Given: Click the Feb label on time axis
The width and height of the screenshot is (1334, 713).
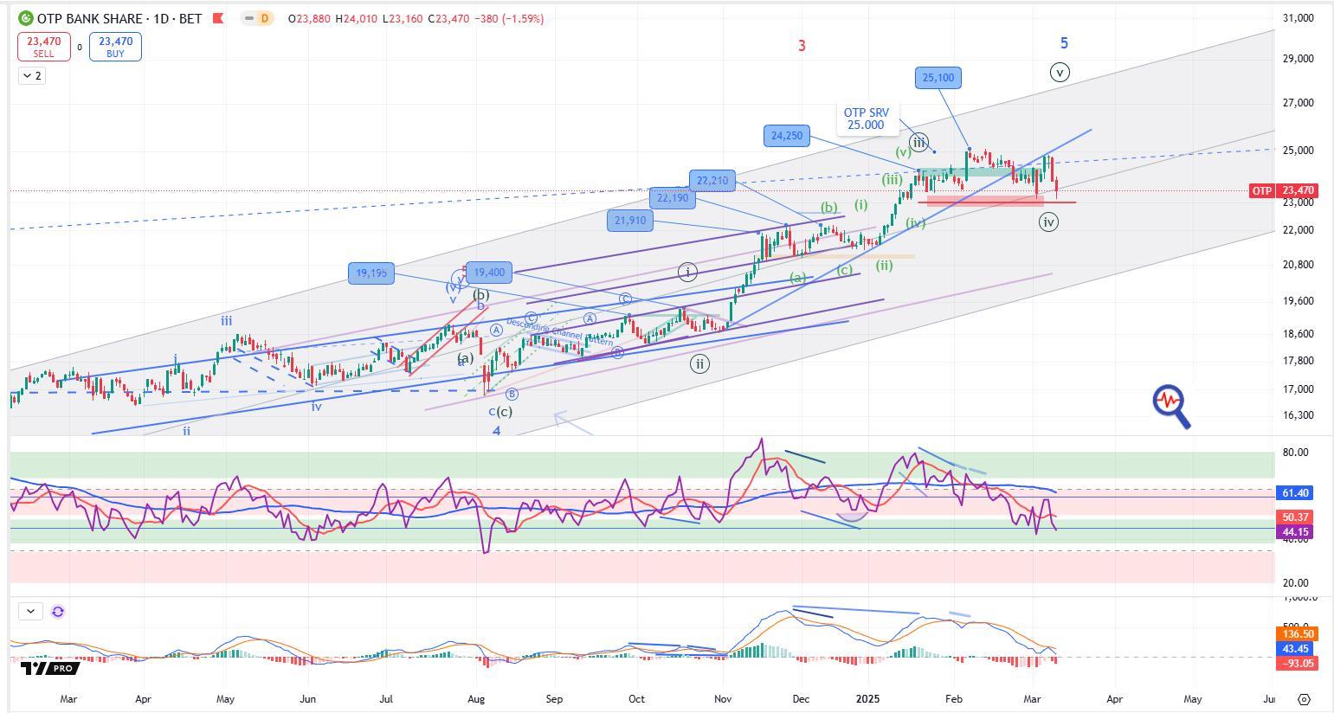Looking at the screenshot, I should click(954, 698).
